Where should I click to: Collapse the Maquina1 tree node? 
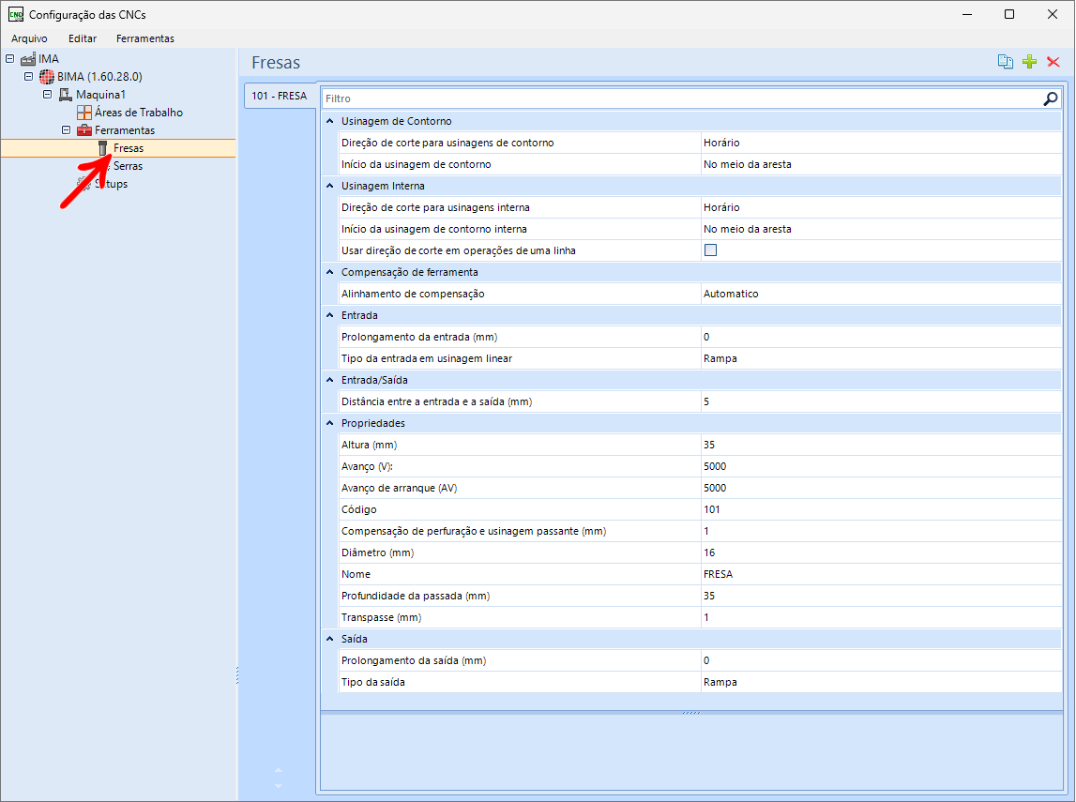click(47, 95)
